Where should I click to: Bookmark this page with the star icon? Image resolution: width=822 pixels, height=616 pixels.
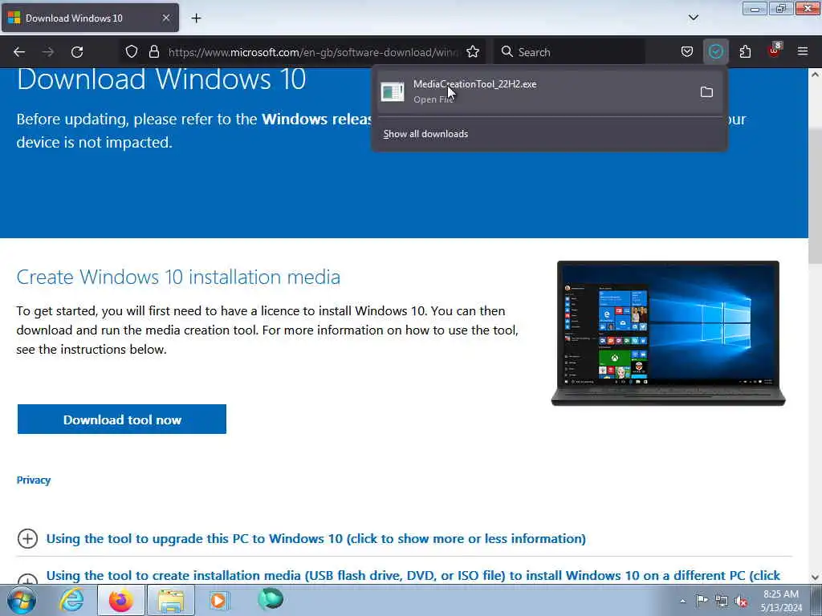click(x=473, y=52)
